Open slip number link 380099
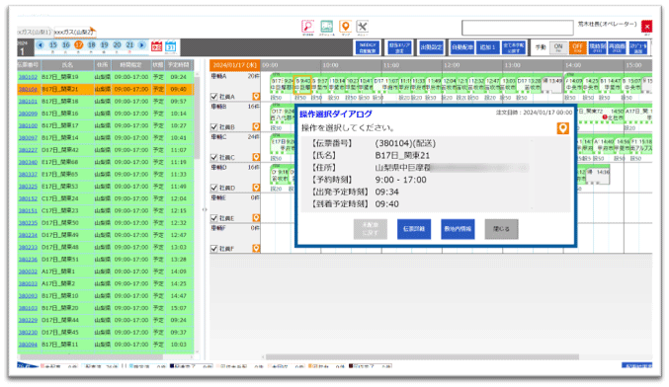 pyautogui.click(x=28, y=114)
